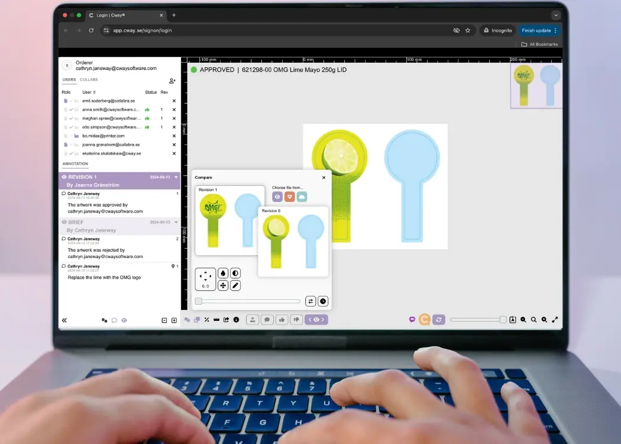The width and height of the screenshot is (621, 444).
Task: Click the info icon in bottom toolbar
Action: pos(236,320)
